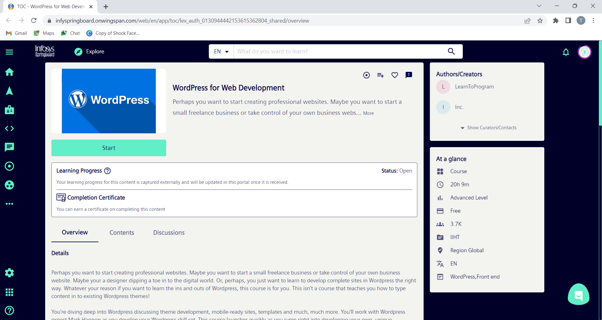Image resolution: width=602 pixels, height=320 pixels.
Task: Open the goals target icon in sidebar
Action: (x=9, y=166)
